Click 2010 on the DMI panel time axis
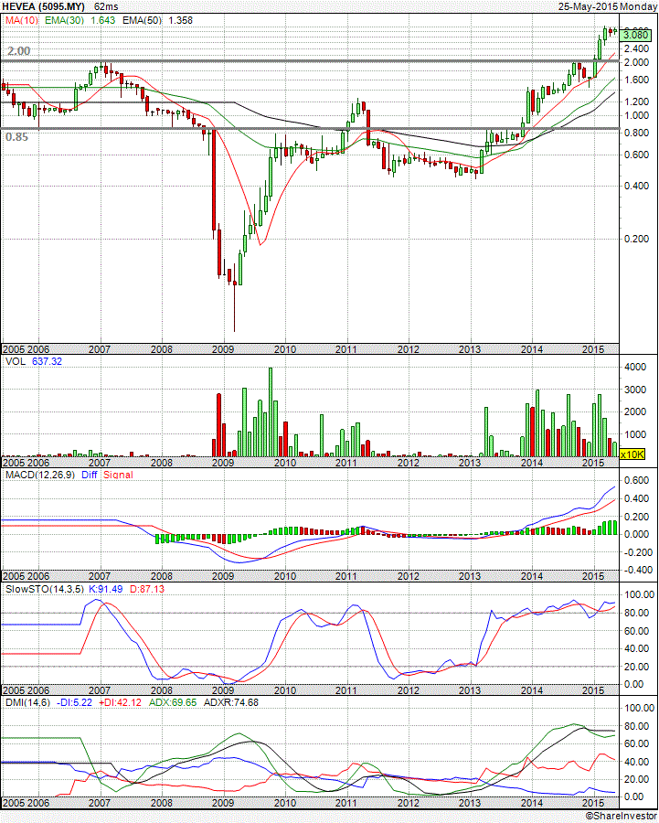659x823 pixels. tap(285, 803)
